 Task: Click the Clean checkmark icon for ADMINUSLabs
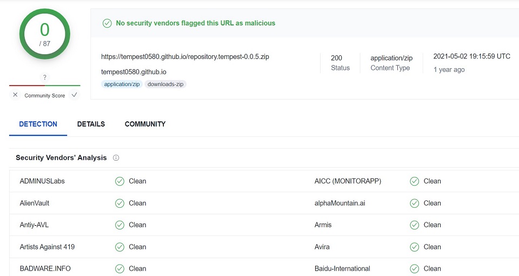(x=119, y=181)
